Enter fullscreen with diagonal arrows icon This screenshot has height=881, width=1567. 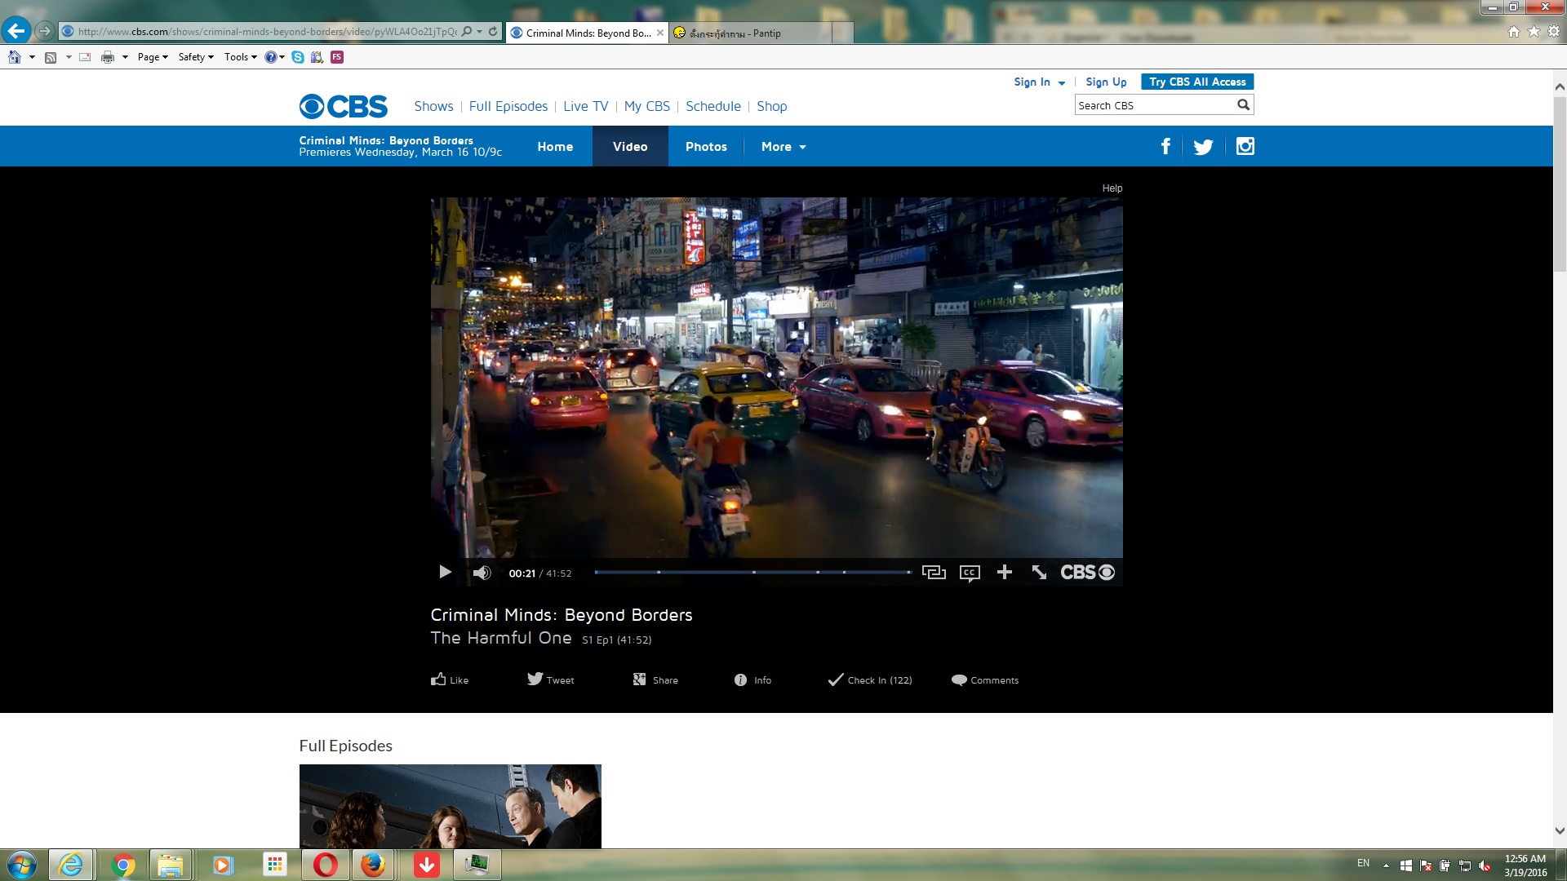[1039, 573]
